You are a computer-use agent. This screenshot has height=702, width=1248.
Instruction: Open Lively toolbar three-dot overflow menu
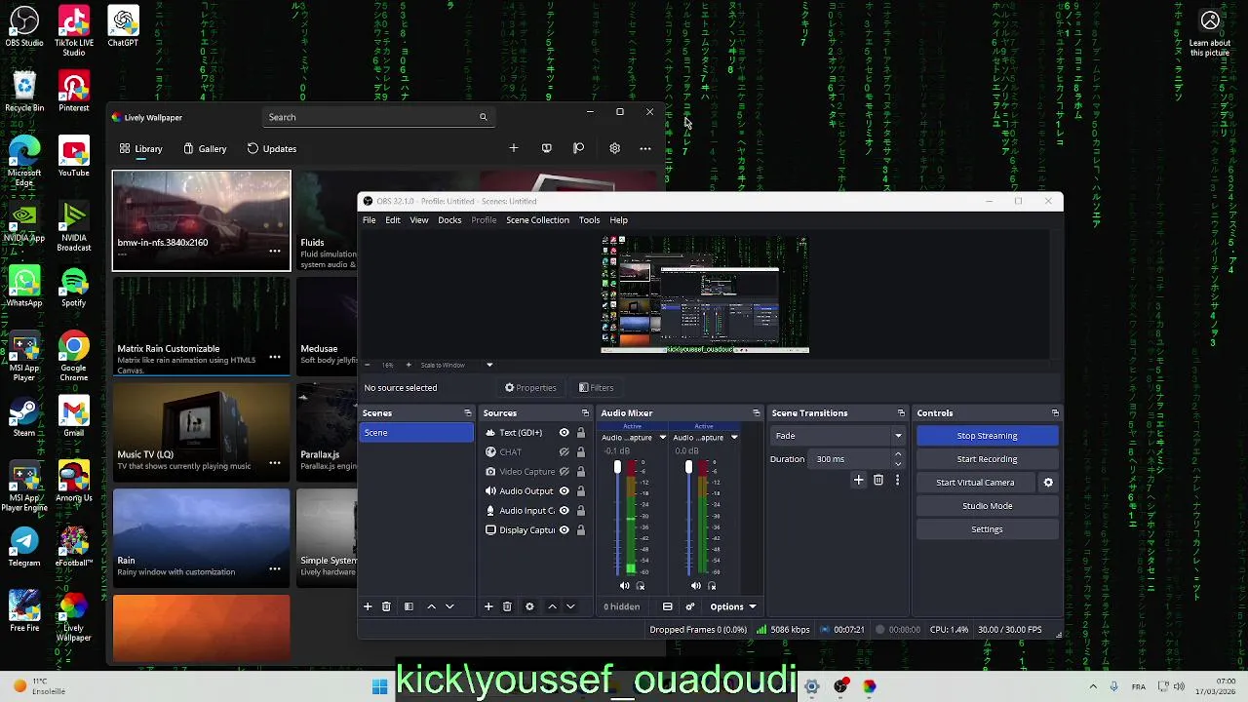coord(645,148)
